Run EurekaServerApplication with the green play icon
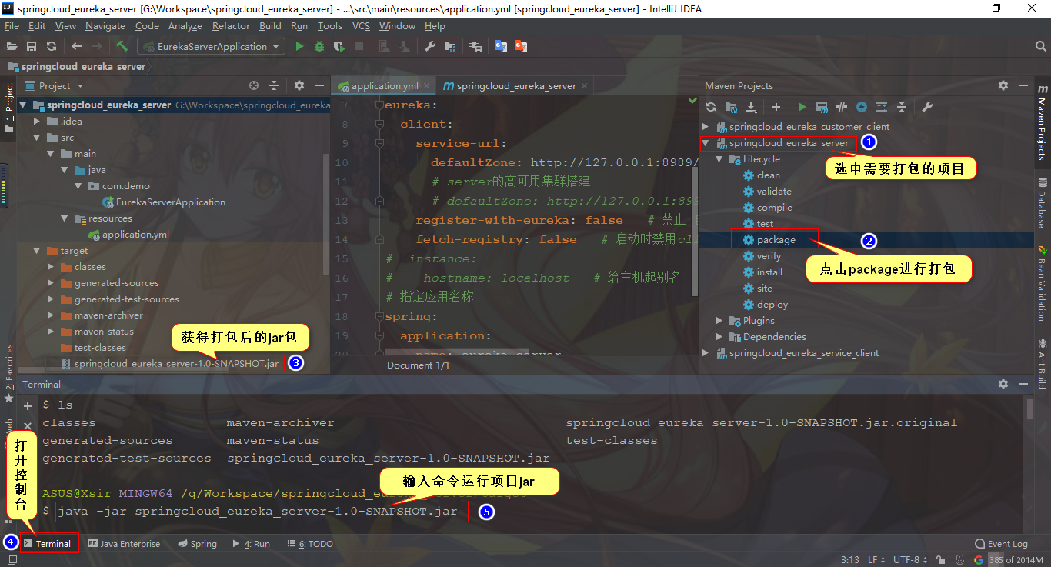The width and height of the screenshot is (1051, 567). tap(300, 46)
